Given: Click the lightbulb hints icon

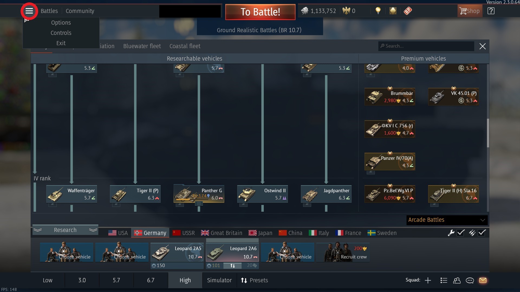Looking at the screenshot, I should 378,11.
